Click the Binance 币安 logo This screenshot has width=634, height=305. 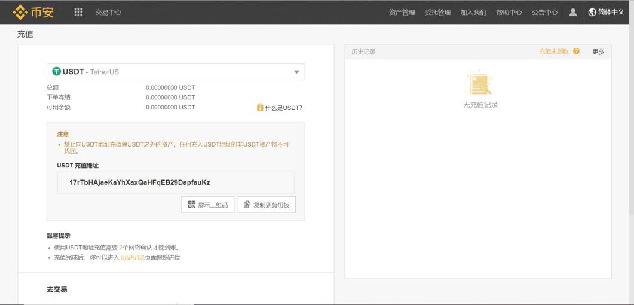click(x=33, y=12)
